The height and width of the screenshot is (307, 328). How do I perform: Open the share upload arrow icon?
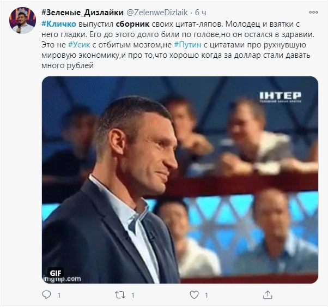pos(268,294)
